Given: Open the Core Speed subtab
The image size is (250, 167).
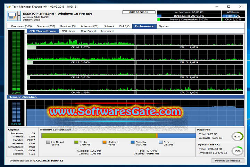Looking at the screenshot, I should coord(88,31).
